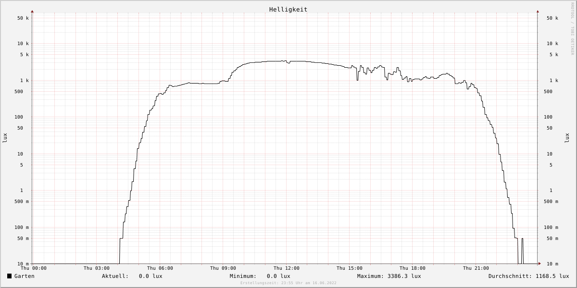Click the Garten legend label
This screenshot has height=288, width=577.
pyautogui.click(x=24, y=276)
